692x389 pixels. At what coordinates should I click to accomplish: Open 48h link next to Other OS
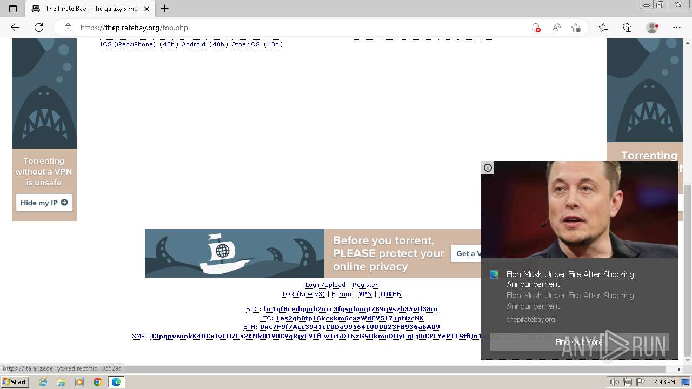pos(273,44)
